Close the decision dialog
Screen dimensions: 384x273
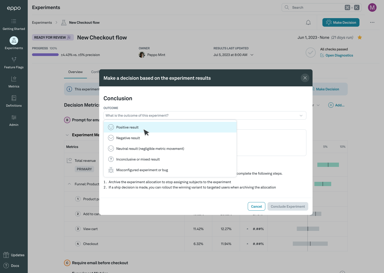click(x=305, y=78)
